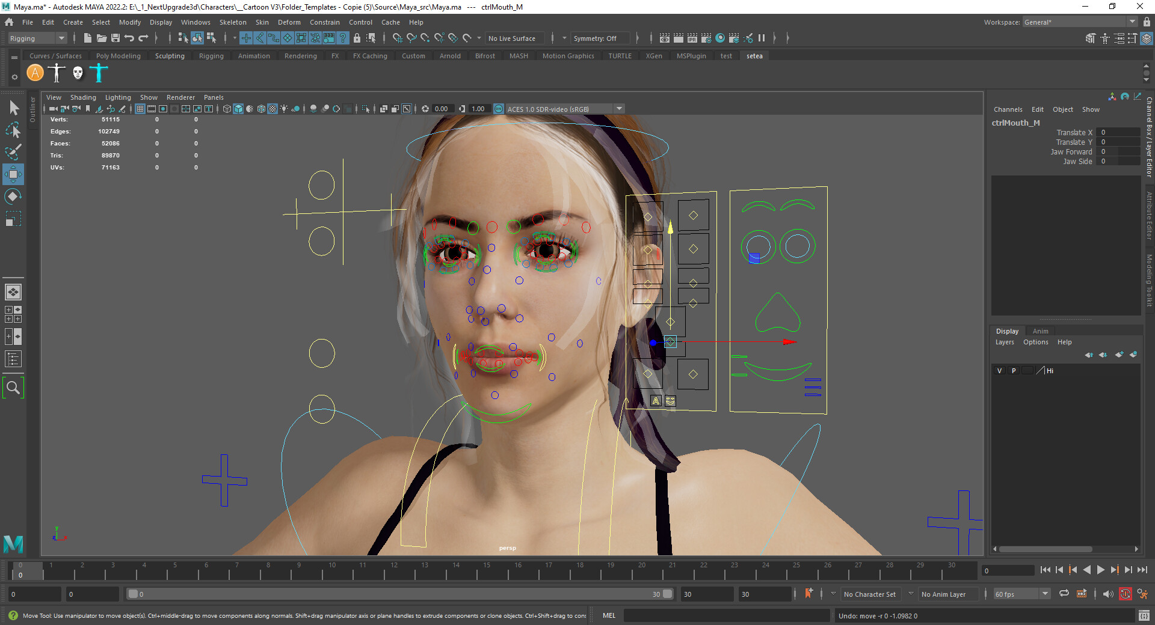Toggle the V visibility box on the Hi layer
1155x625 pixels.
point(999,371)
